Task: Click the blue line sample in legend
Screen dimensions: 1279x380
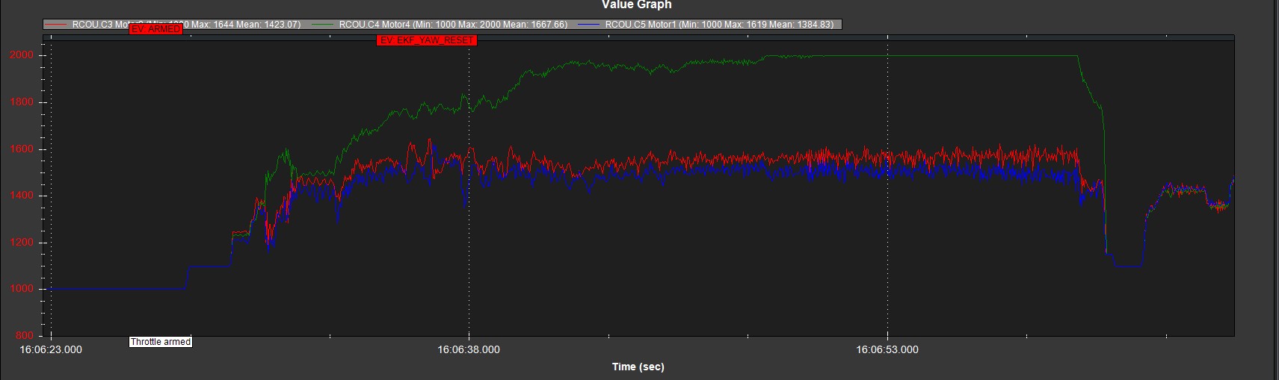Action: [x=589, y=25]
